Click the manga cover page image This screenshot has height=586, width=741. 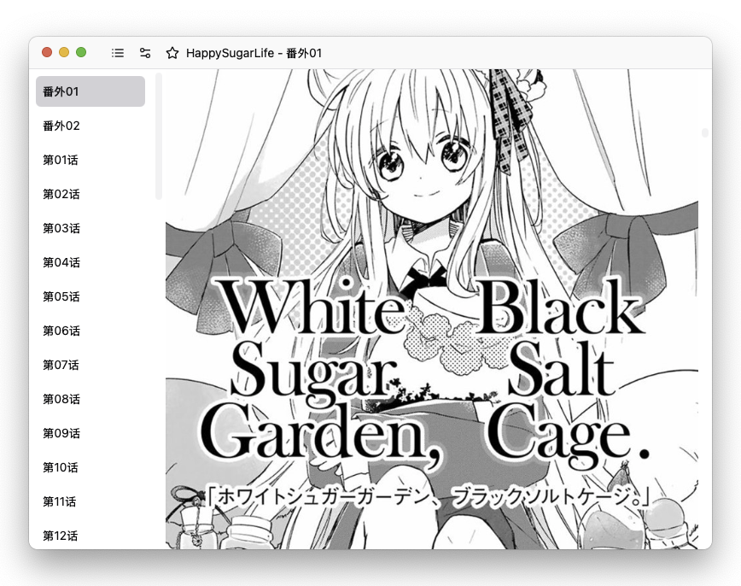432,309
